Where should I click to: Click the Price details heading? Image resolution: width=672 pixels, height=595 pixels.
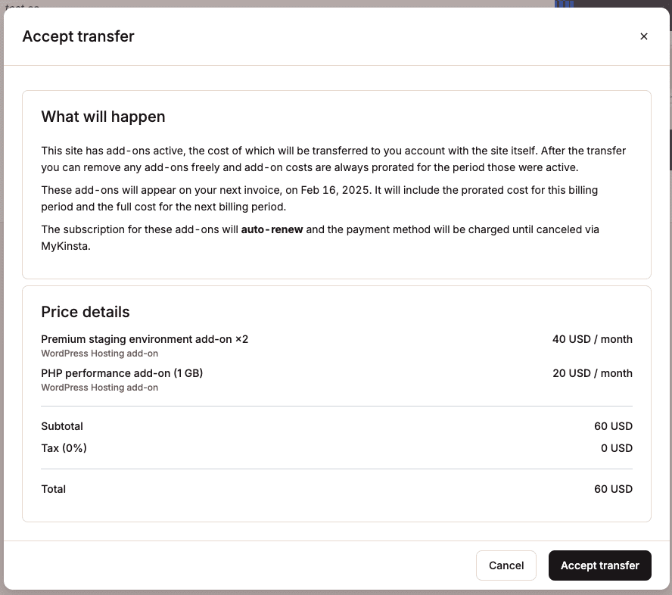pos(86,312)
